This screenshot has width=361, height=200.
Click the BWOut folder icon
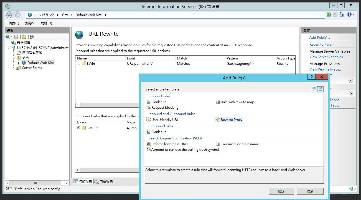[x=84, y=128]
